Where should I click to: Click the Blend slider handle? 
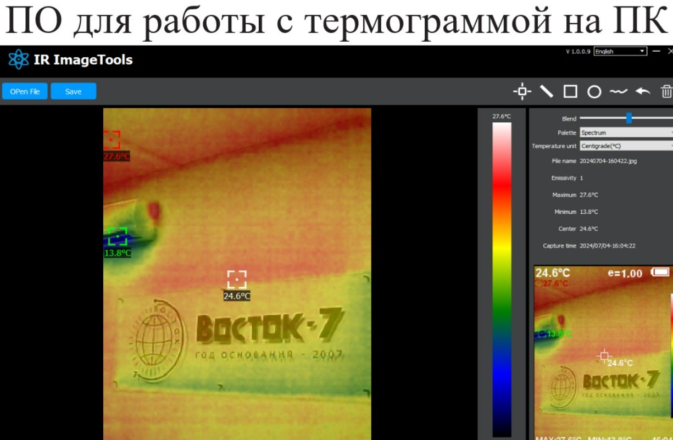point(629,118)
